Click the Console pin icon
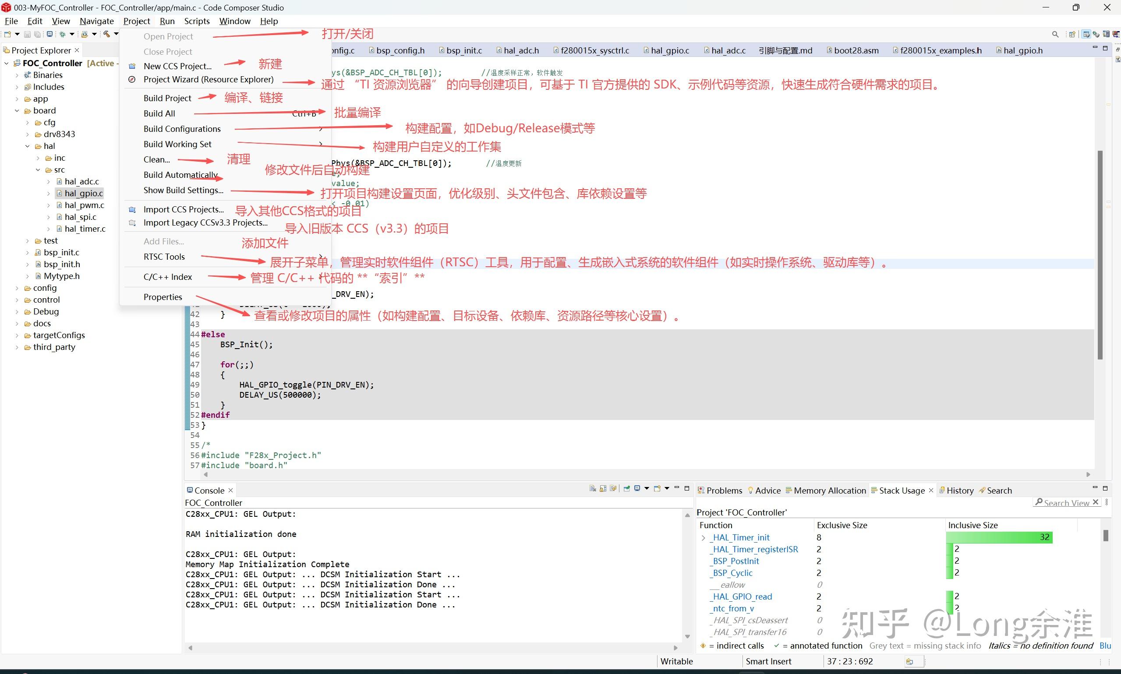This screenshot has width=1121, height=674. coord(627,489)
